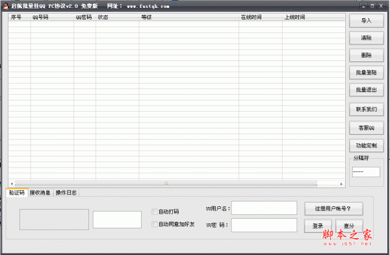The width and height of the screenshot is (390, 255).
Task: Click the 删除 (Delete) button
Action: pyautogui.click(x=367, y=55)
